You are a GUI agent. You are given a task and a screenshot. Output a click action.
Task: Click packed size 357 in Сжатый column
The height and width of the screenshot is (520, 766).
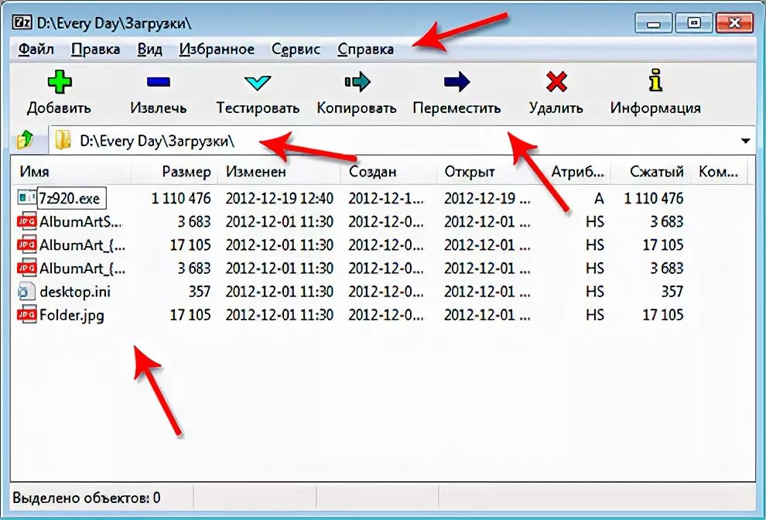tap(672, 292)
